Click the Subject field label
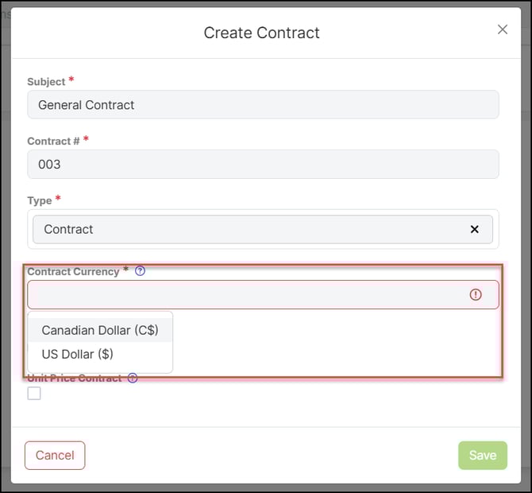This screenshot has width=532, height=493. click(x=47, y=82)
